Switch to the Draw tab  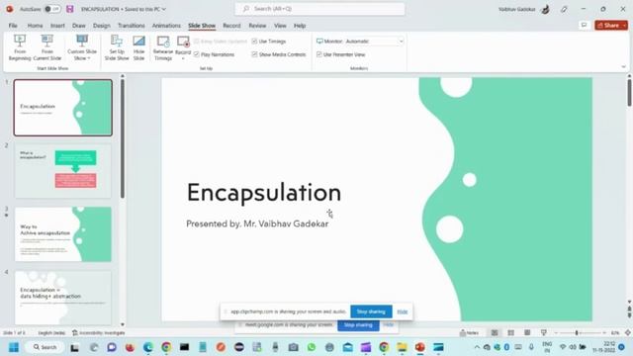coord(79,26)
